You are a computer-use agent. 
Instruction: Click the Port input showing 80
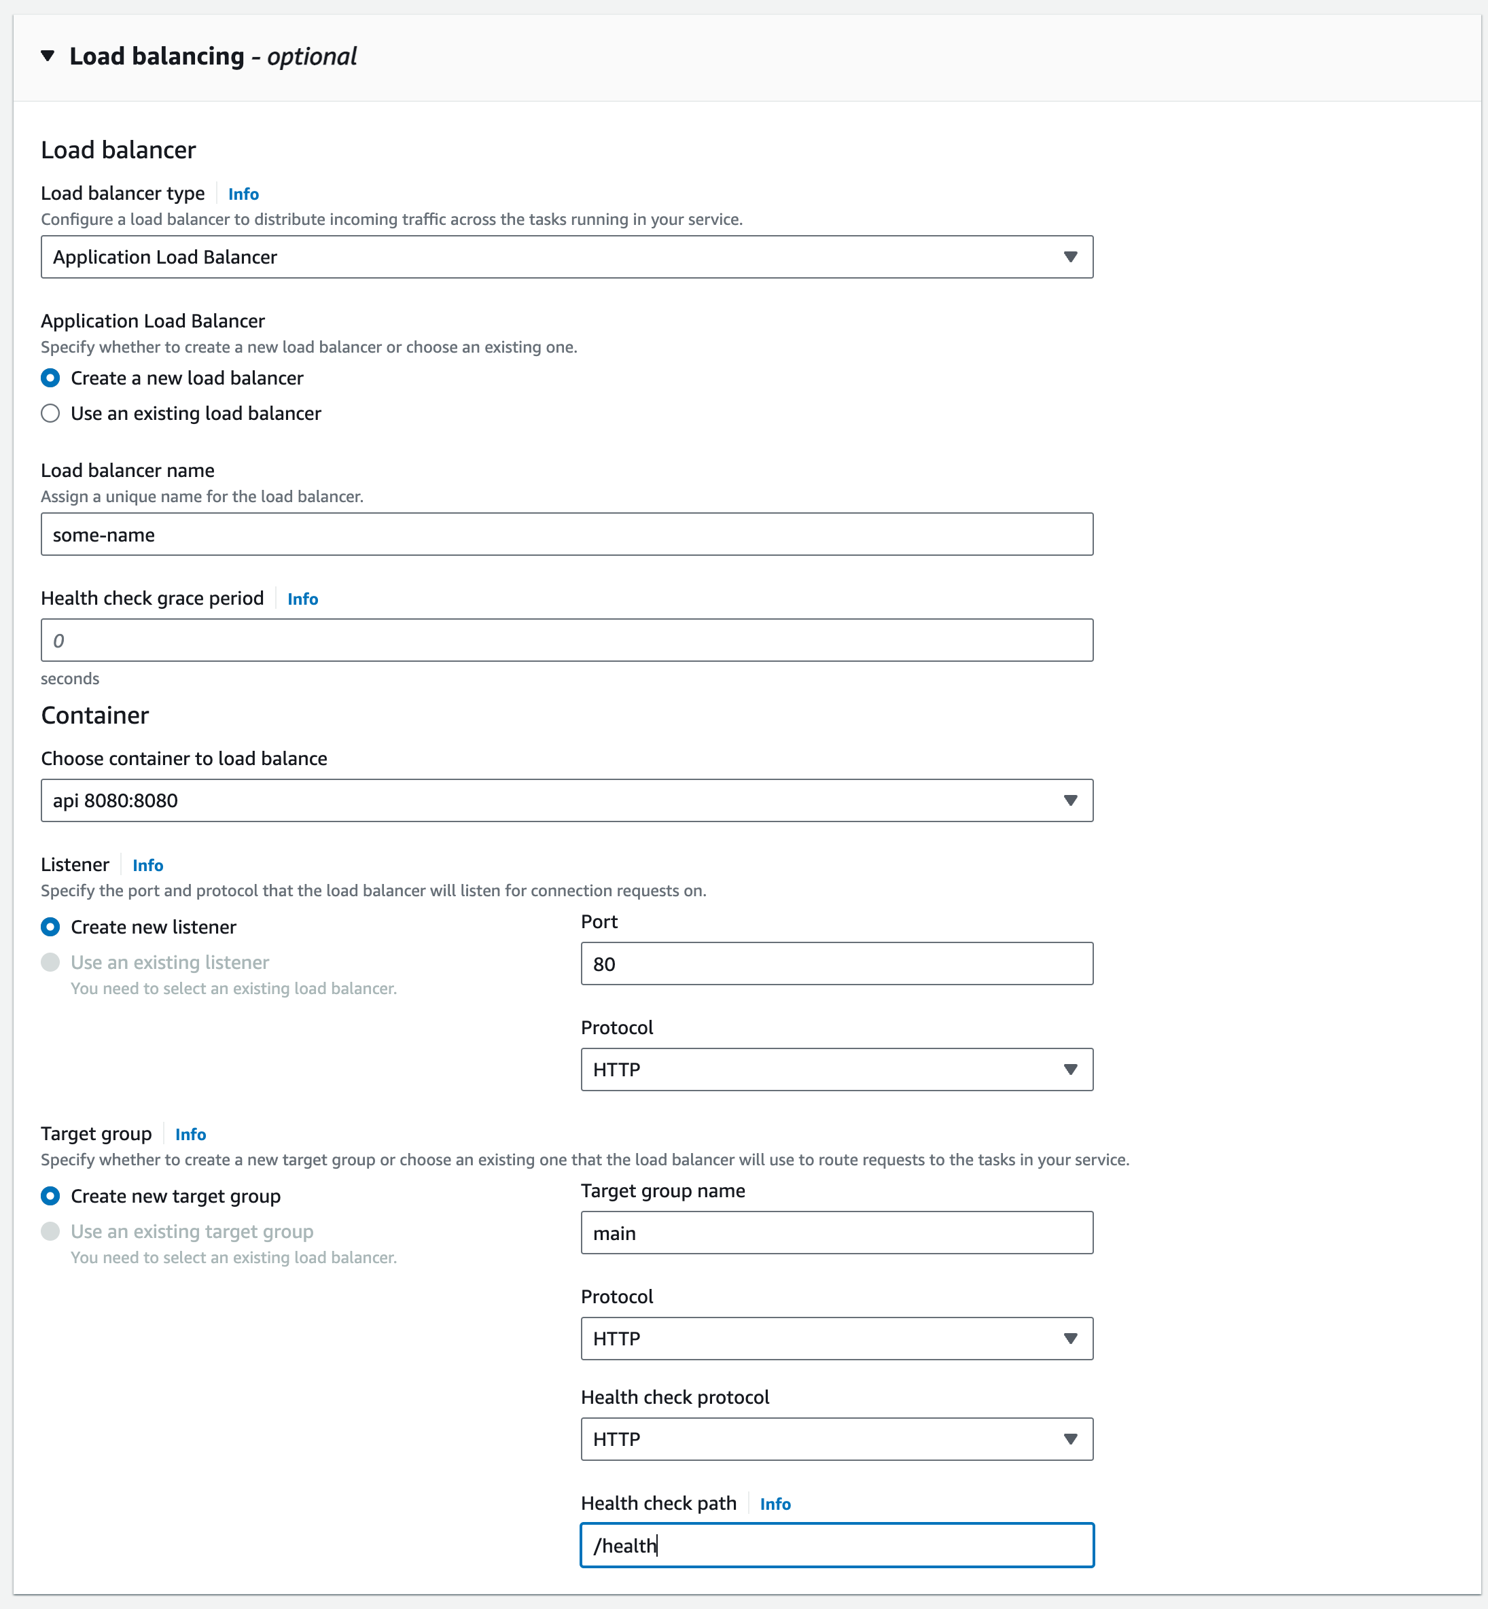tap(836, 963)
